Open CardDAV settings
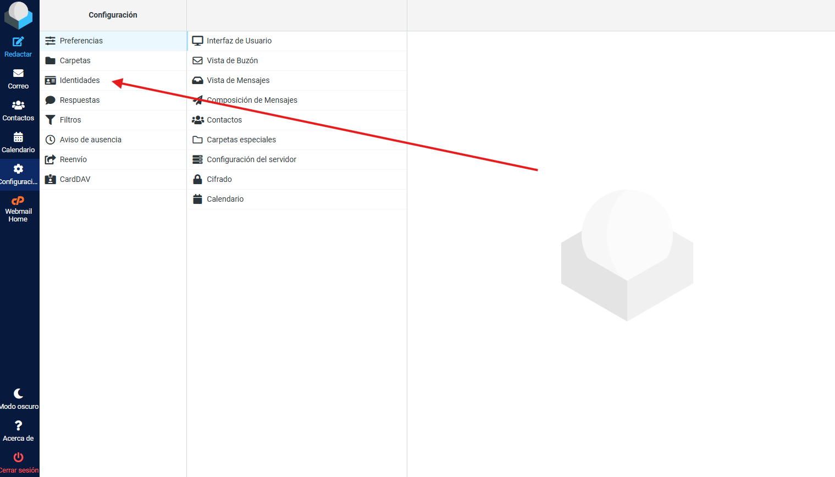This screenshot has width=835, height=477. (x=75, y=179)
